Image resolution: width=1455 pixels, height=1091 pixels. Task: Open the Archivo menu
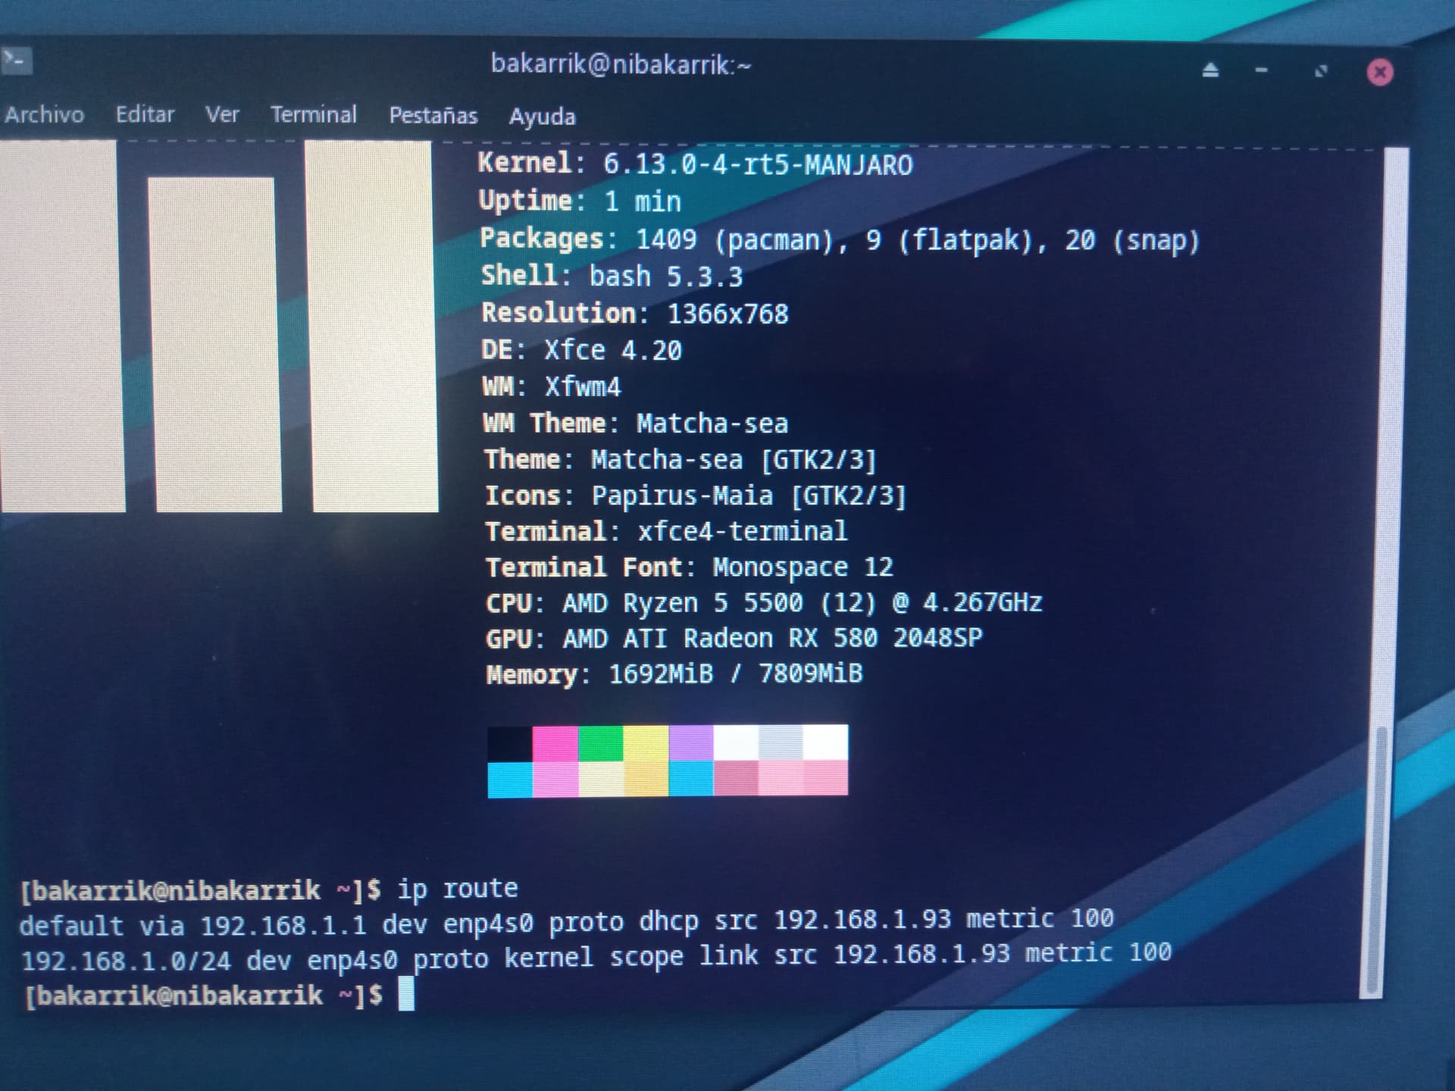point(44,114)
